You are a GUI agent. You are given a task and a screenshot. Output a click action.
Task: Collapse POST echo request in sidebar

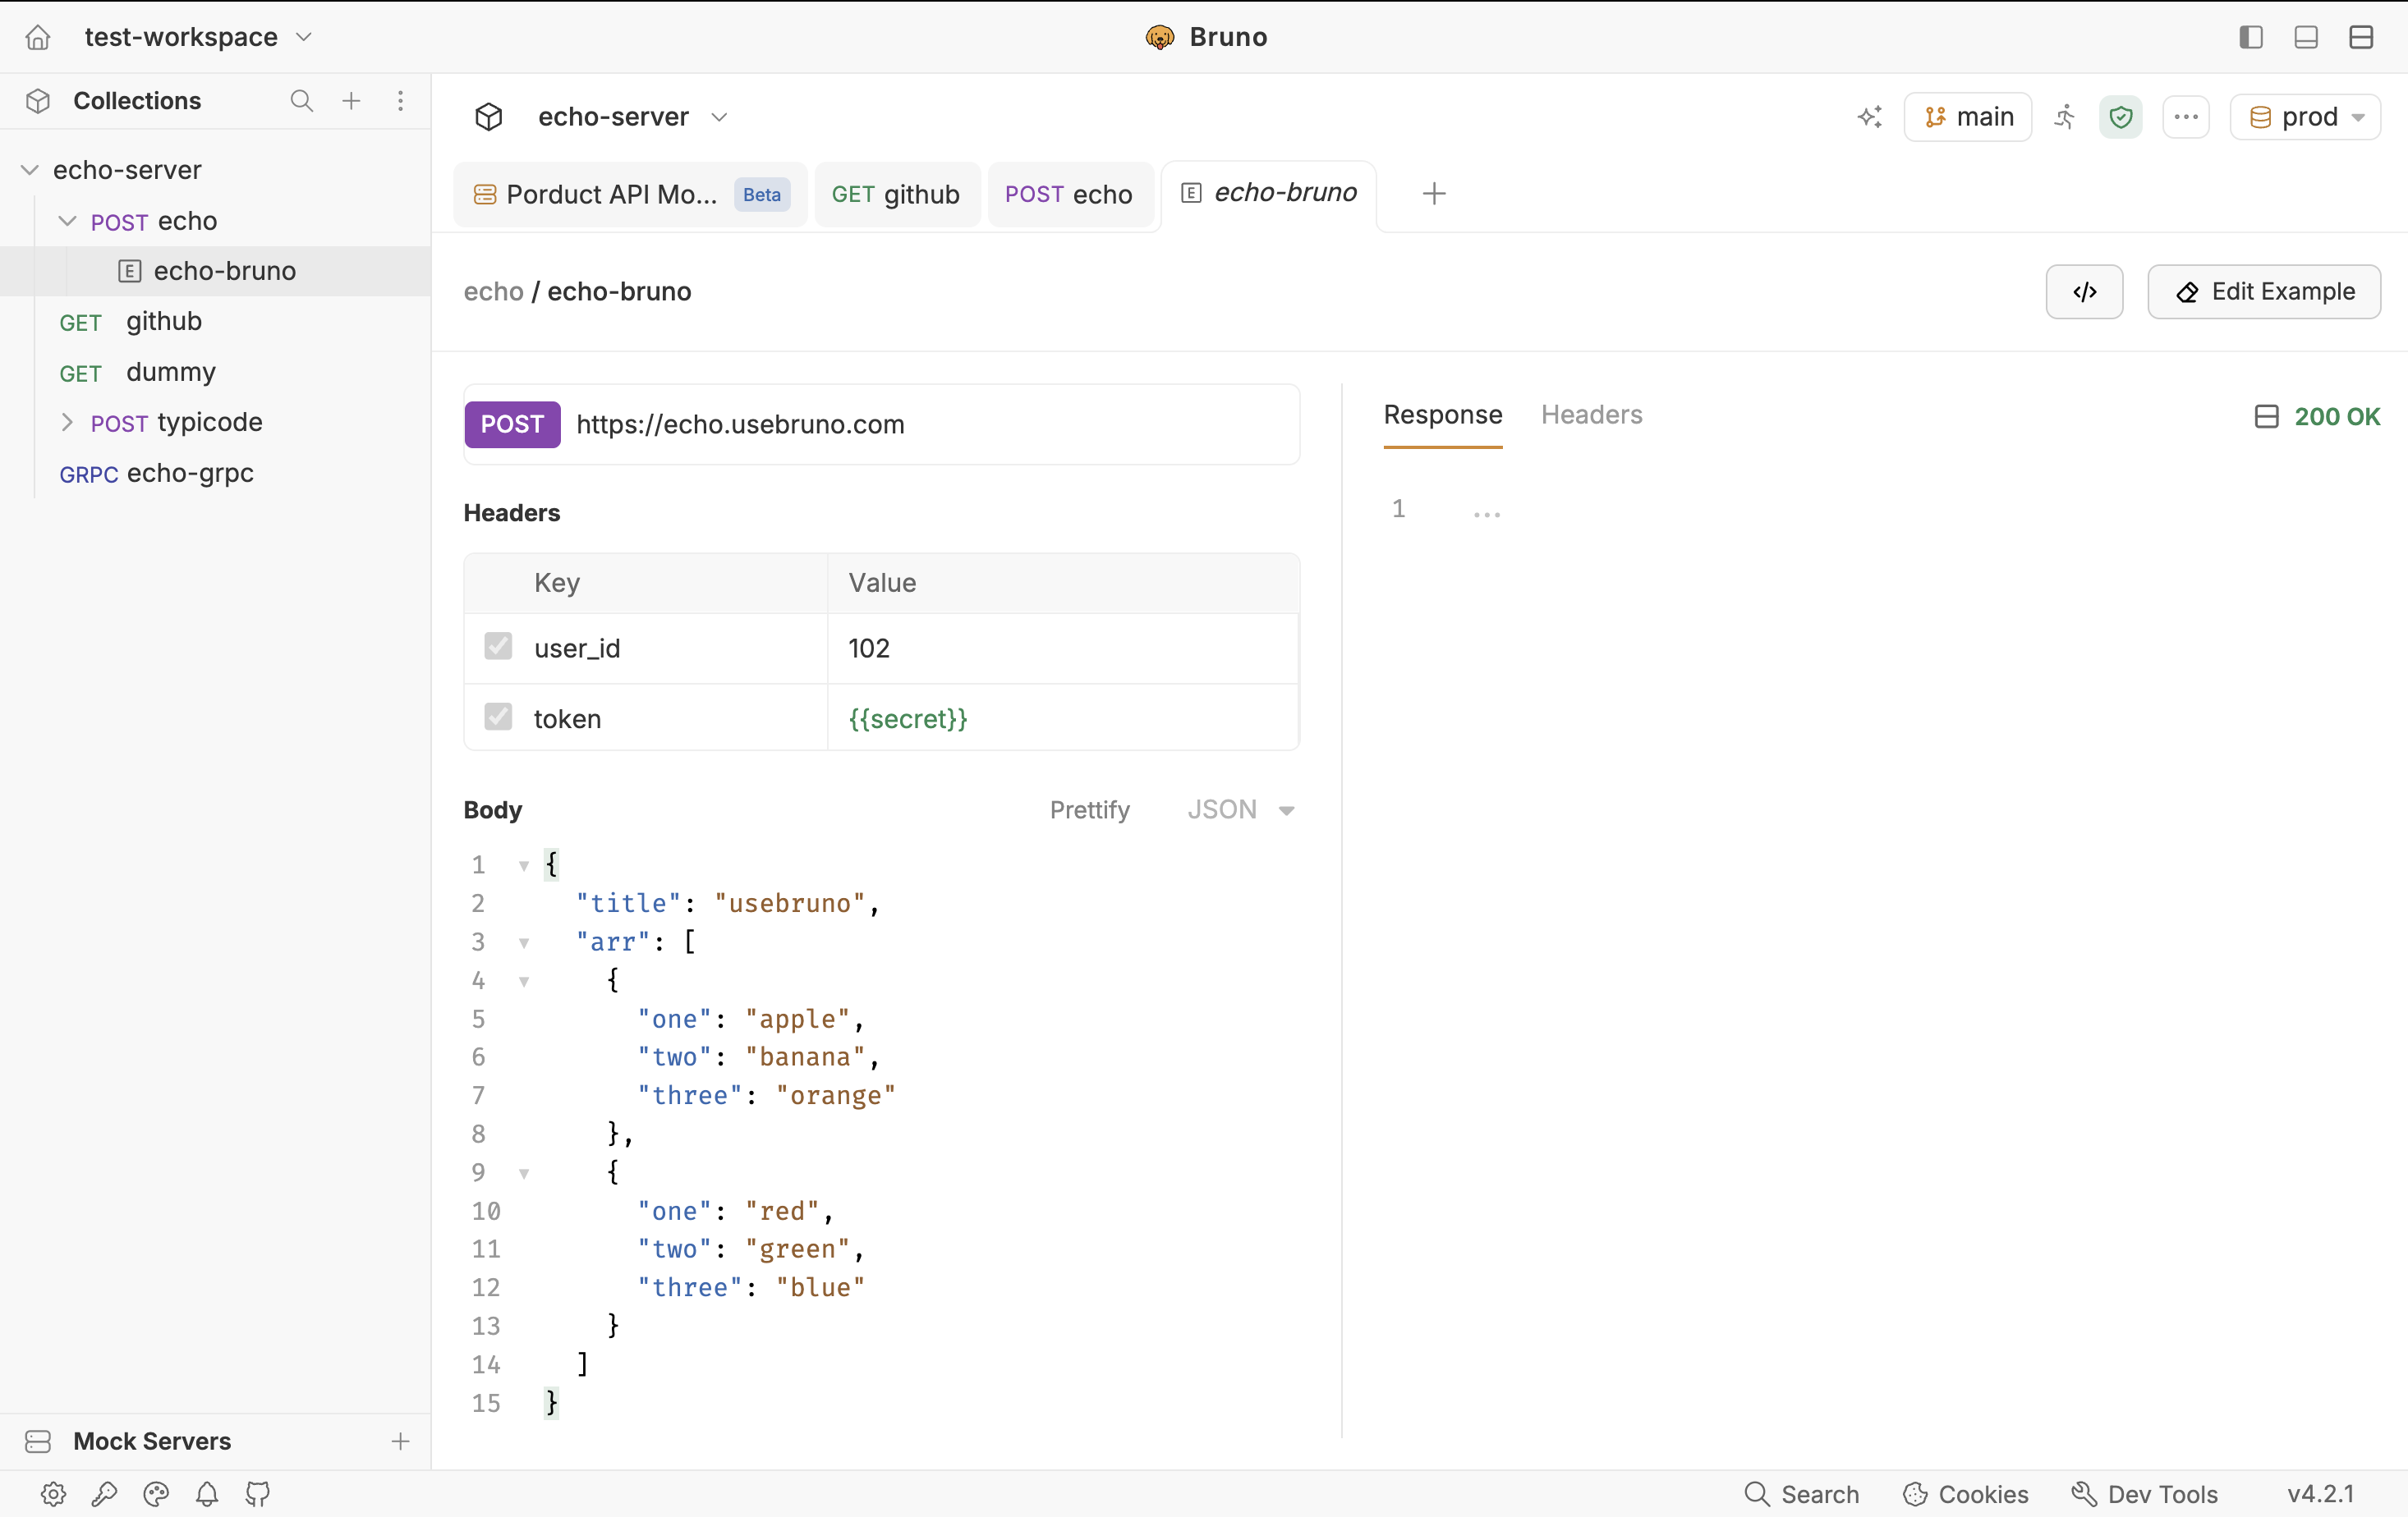coord(67,221)
